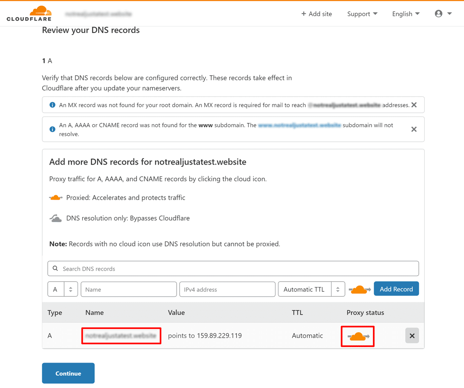Click the Add site button
This screenshot has height=388, width=464.
tap(316, 14)
